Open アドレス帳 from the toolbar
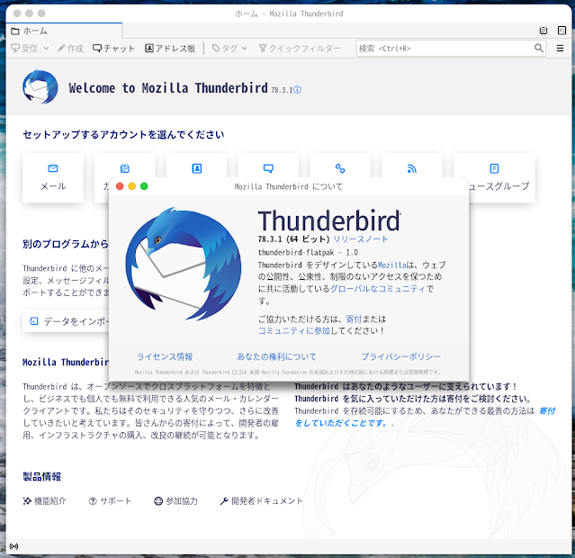575x558 pixels. [x=170, y=48]
